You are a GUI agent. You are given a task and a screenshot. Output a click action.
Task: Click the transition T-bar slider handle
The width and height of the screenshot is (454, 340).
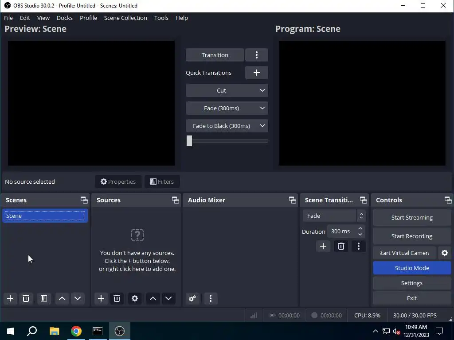pyautogui.click(x=189, y=141)
